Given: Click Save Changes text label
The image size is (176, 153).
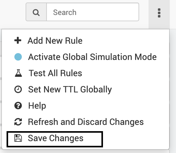Looking at the screenshot, I should 56,138.
